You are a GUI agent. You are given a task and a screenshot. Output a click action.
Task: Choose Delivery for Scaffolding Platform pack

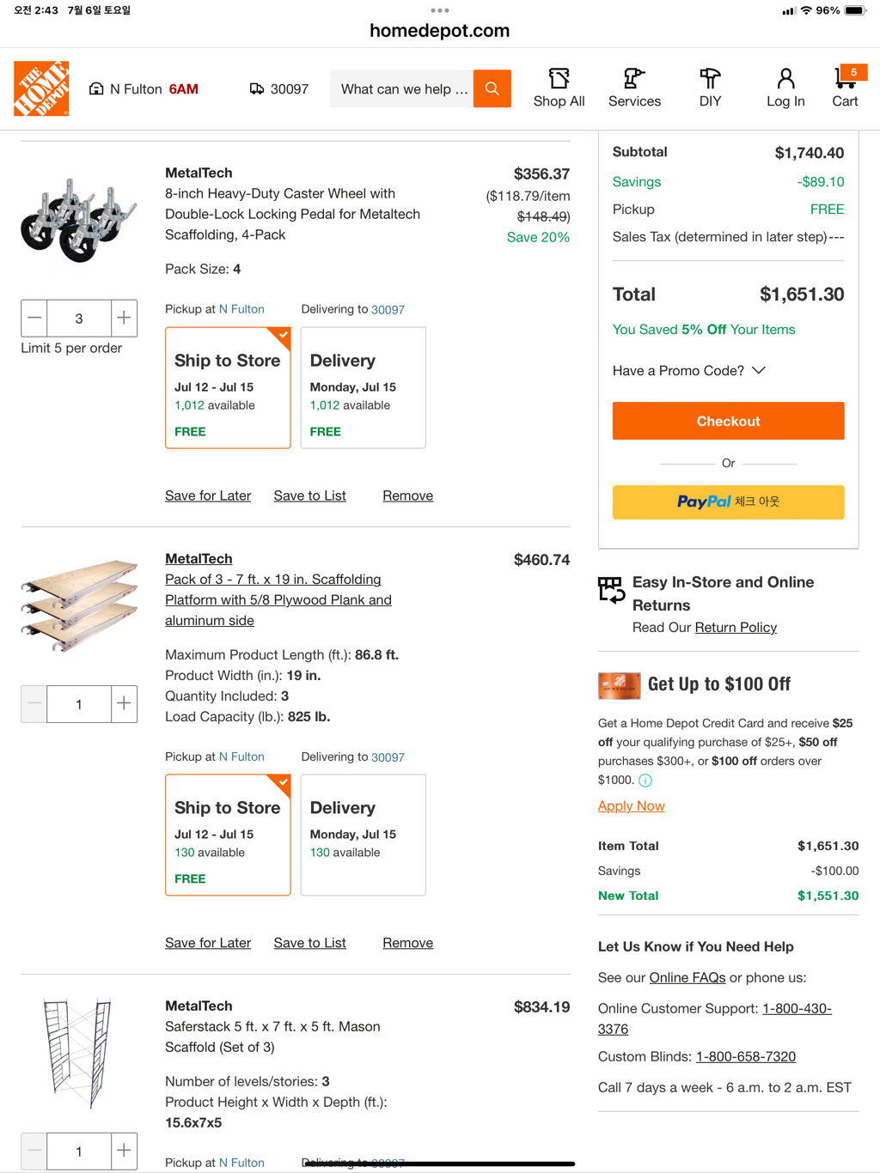click(x=363, y=835)
